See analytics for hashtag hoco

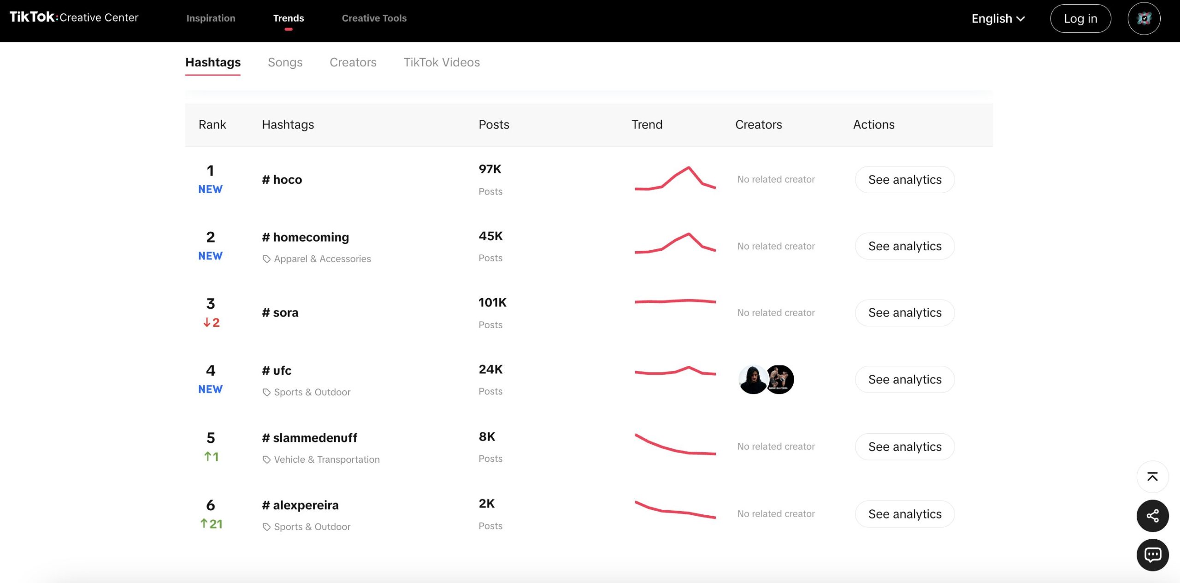pyautogui.click(x=904, y=180)
